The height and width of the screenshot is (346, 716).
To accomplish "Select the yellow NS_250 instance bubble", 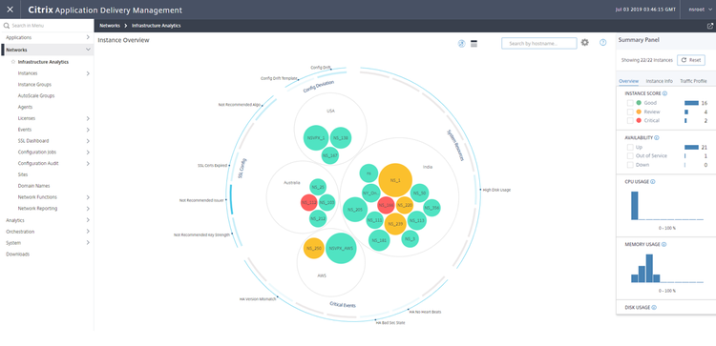I will coord(314,249).
